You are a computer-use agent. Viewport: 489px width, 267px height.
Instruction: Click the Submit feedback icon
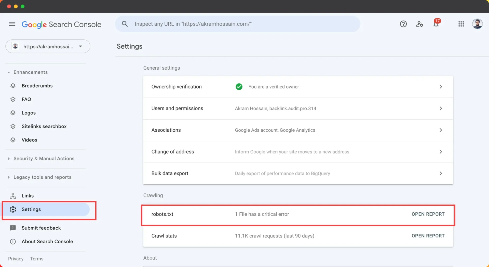[x=13, y=228]
